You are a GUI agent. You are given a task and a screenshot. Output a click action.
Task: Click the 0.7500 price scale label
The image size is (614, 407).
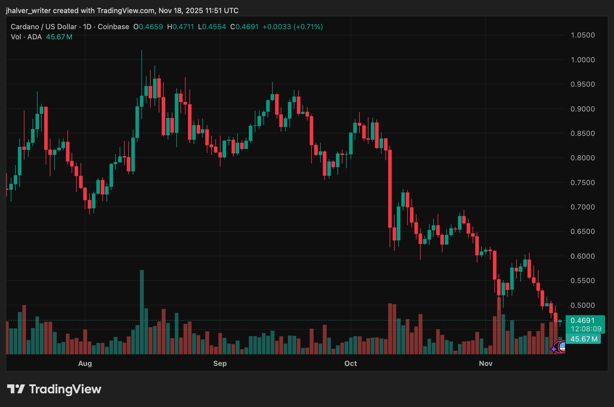[582, 183]
